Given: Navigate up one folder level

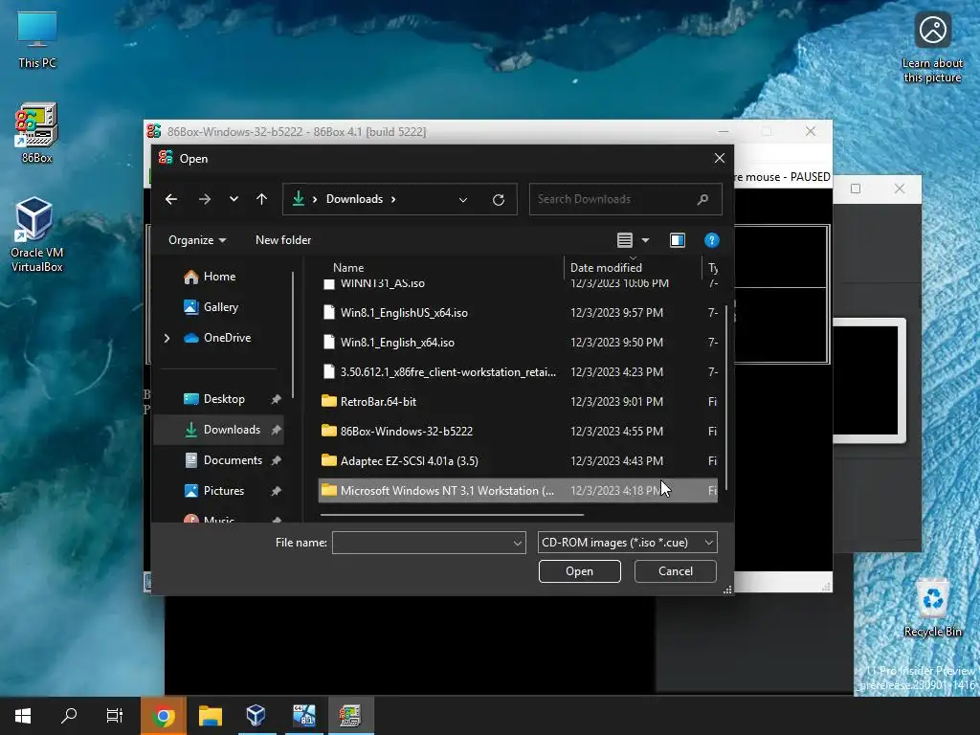Looking at the screenshot, I should point(262,199).
